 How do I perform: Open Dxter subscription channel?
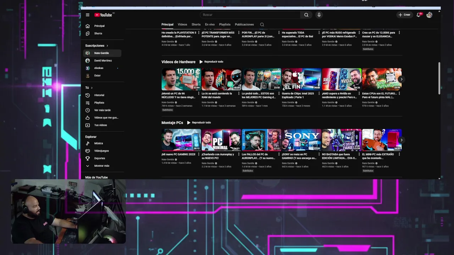tap(102, 75)
